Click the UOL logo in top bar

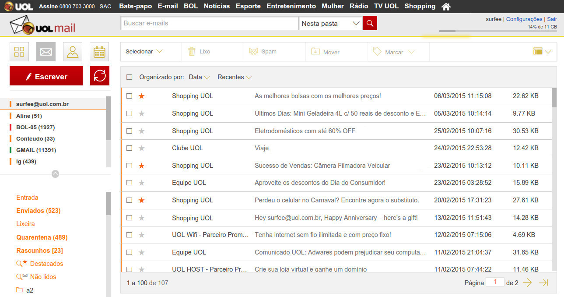tap(19, 7)
